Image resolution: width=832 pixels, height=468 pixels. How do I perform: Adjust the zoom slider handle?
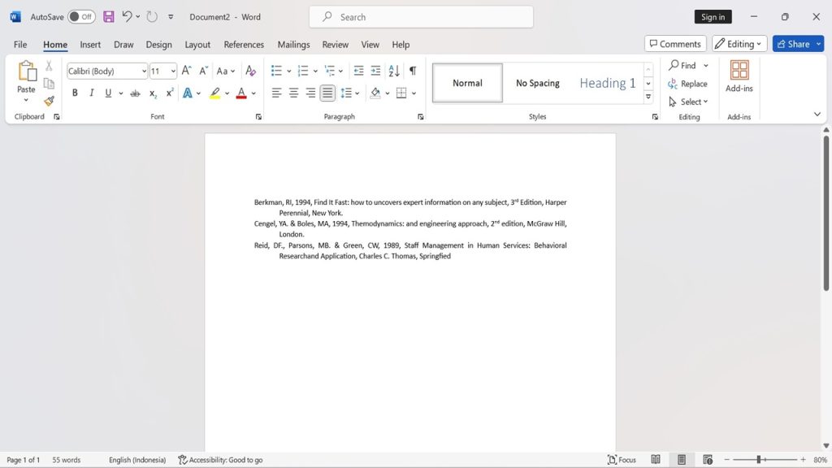click(759, 460)
